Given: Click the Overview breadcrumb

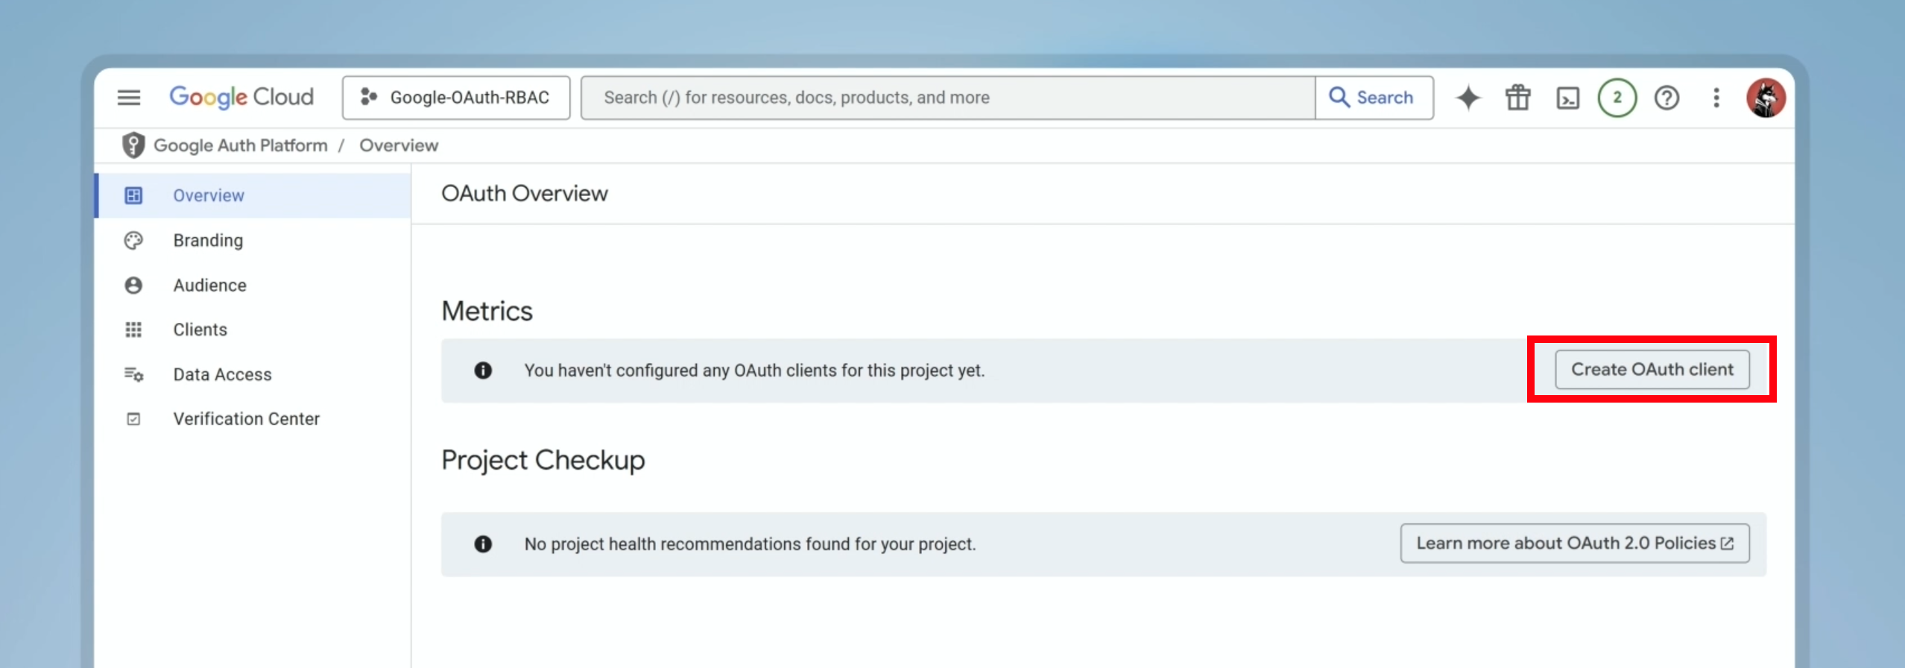Looking at the screenshot, I should [x=399, y=145].
